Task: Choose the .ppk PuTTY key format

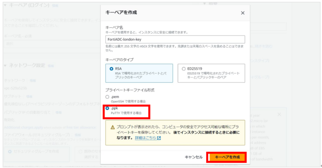Action: [x=107, y=108]
